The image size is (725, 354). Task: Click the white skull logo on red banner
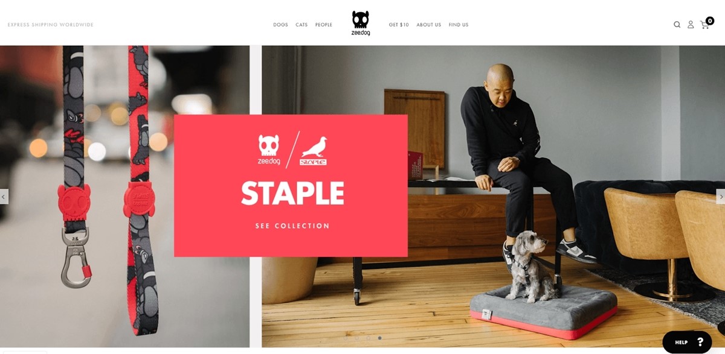pyautogui.click(x=269, y=150)
